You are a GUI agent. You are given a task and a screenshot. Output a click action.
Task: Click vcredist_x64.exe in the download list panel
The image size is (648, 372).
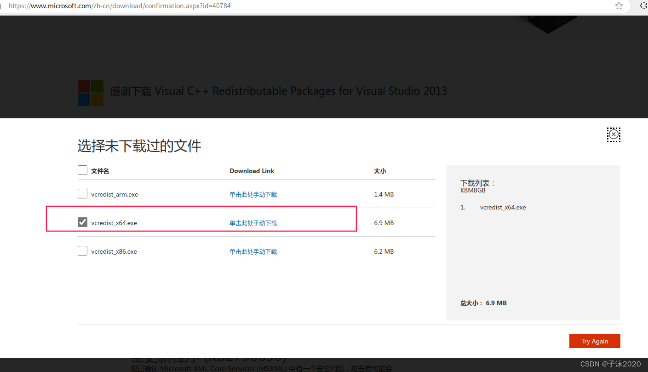click(x=503, y=208)
